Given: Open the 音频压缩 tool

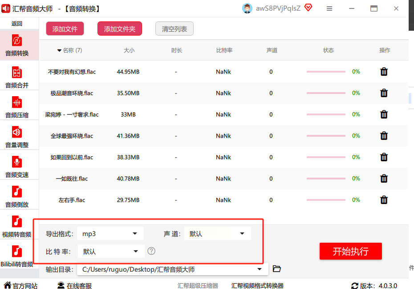Looking at the screenshot, I should point(16,107).
